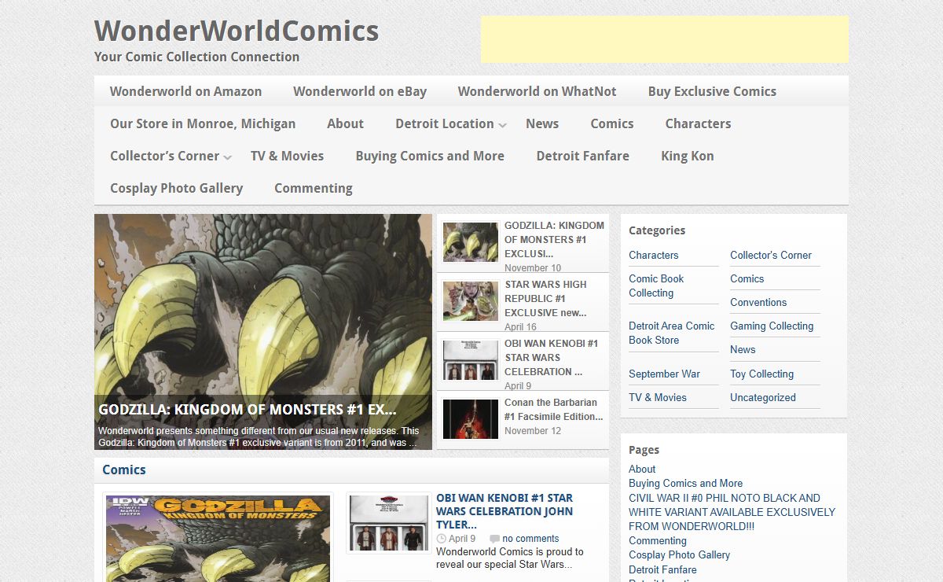
Task: Select Obi Wan Kenobi thumbnail in featured list
Action: click(x=470, y=360)
